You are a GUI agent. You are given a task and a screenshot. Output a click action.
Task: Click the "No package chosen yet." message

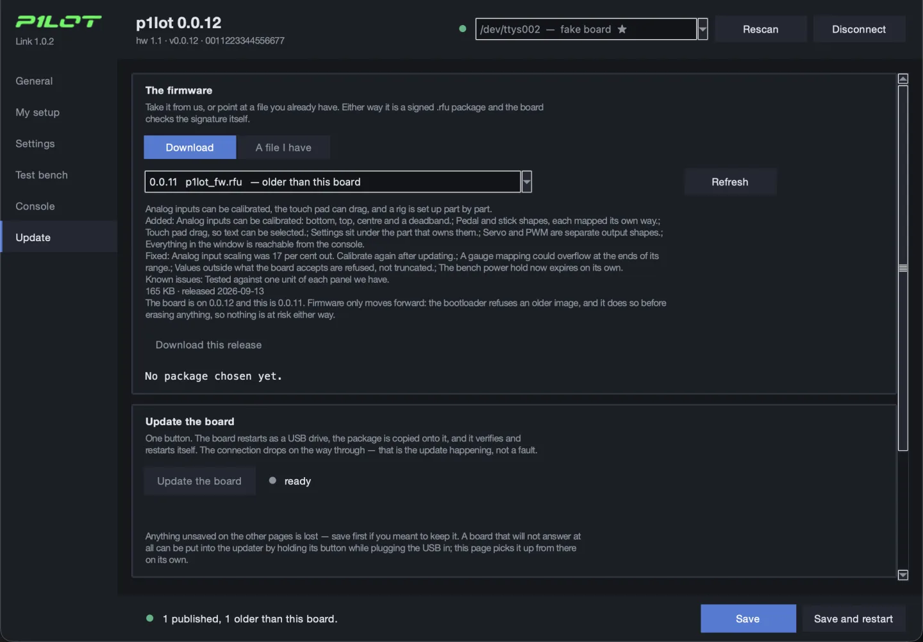coord(213,376)
